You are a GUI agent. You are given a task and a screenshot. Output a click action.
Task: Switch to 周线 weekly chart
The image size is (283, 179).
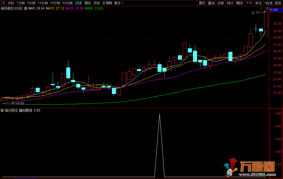[x=88, y=3]
